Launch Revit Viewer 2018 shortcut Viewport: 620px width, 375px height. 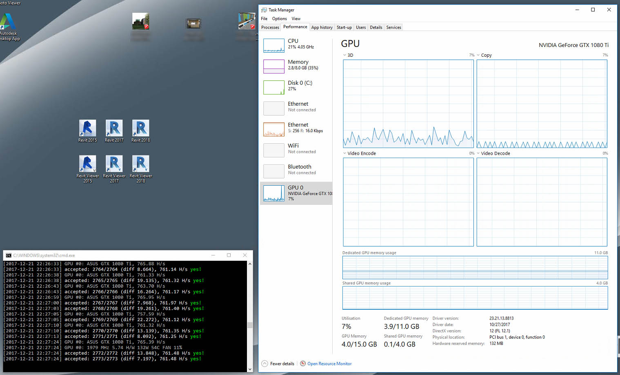click(x=140, y=169)
